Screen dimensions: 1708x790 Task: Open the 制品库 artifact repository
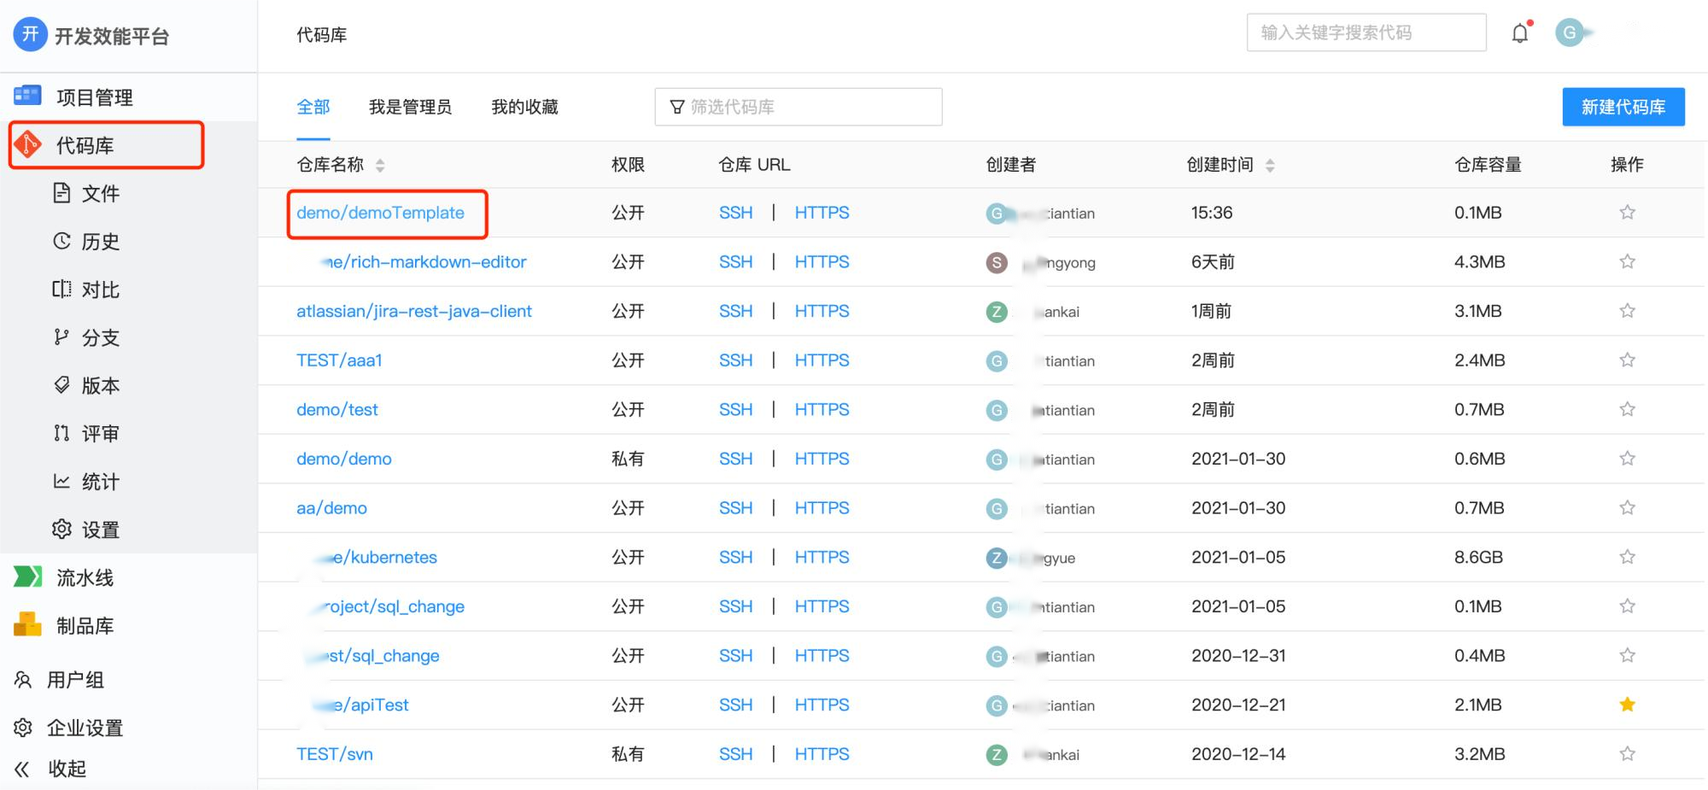point(84,626)
